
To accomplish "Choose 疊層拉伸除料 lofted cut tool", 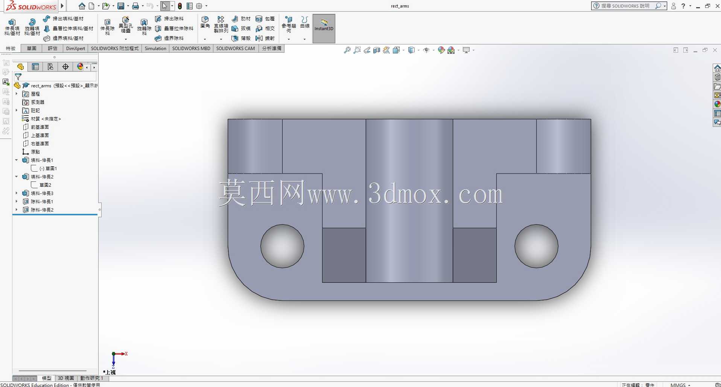I will (174, 29).
